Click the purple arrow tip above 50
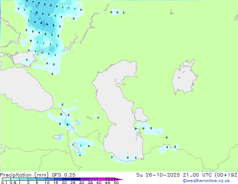The image size is (238, 184). [x=119, y=179]
